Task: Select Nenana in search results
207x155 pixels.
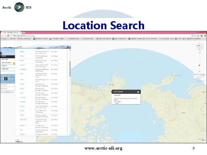Action: [x=22, y=106]
